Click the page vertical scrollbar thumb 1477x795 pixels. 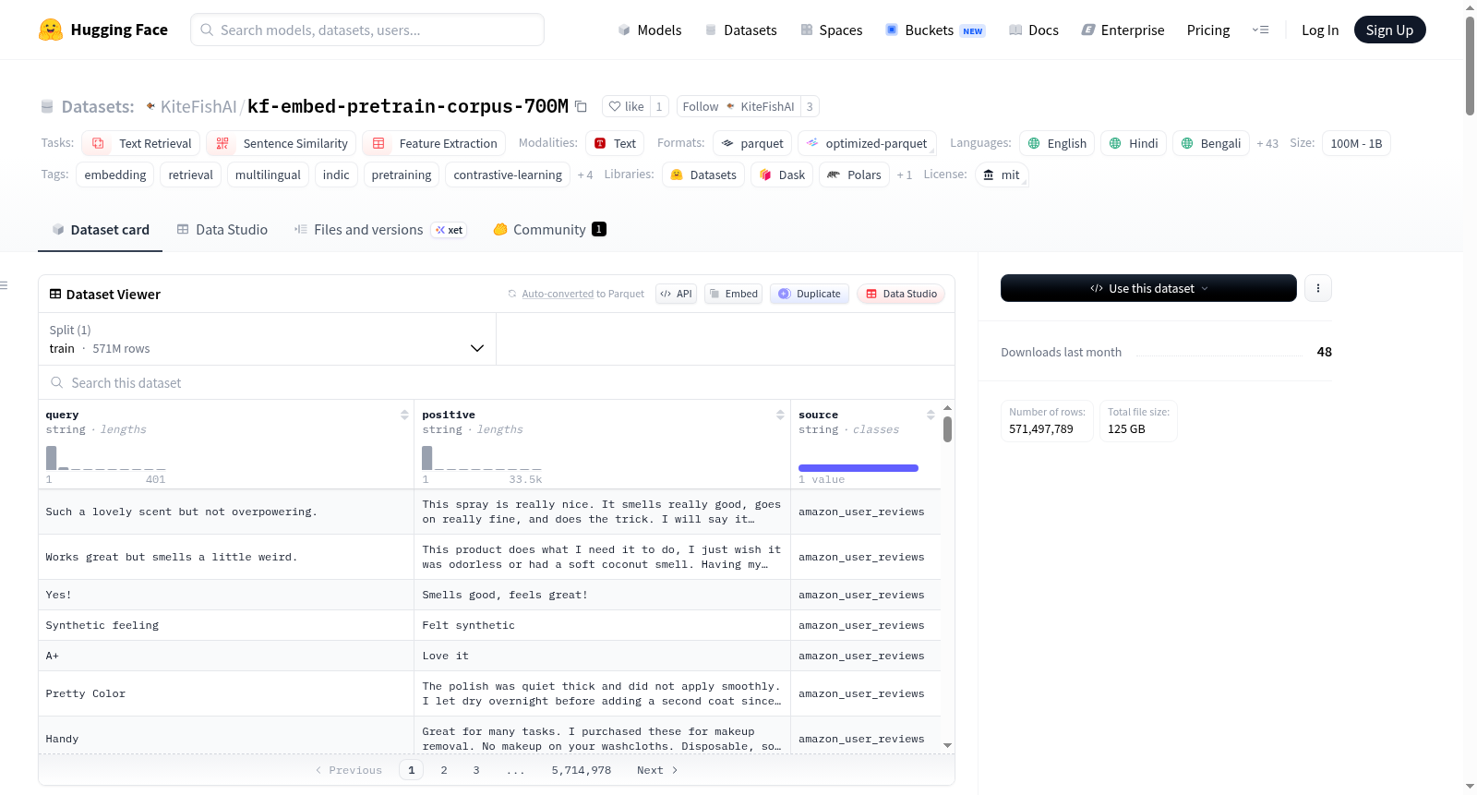1470,65
